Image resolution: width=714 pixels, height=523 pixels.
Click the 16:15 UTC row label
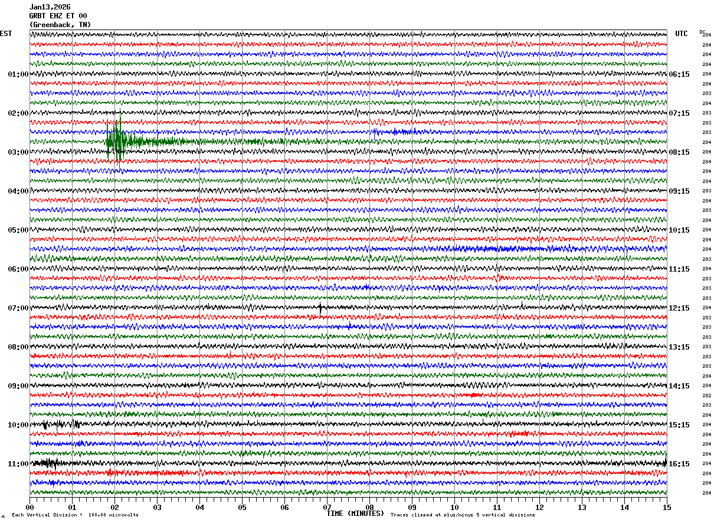pos(679,464)
